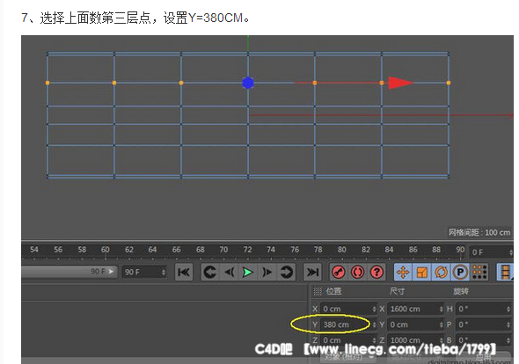
Task: Click the film strip icon beside dots icon
Action: [506, 272]
